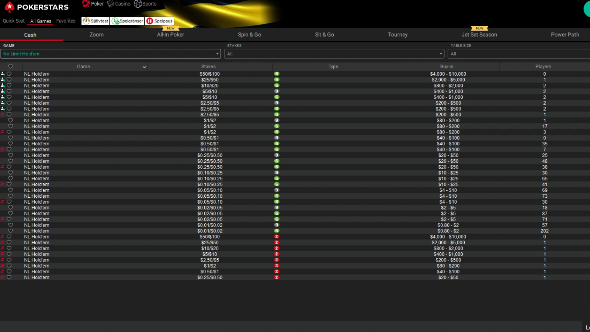Select the heads-up $0.50/$1 table row

295,272
